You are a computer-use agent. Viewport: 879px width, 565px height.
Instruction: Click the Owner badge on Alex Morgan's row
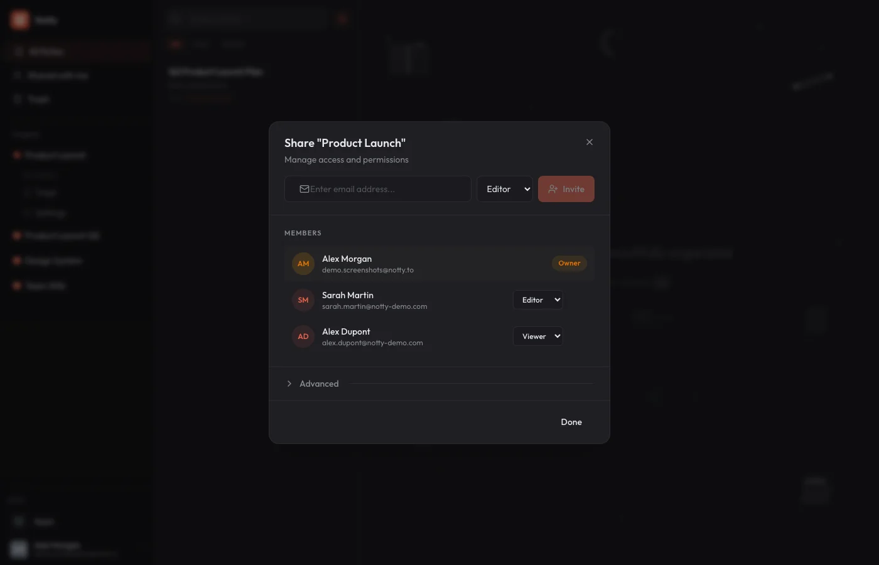[569, 264]
